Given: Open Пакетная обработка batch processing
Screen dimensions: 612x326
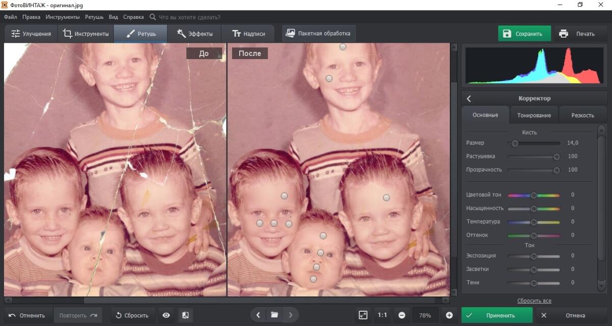Looking at the screenshot, I should 319,34.
